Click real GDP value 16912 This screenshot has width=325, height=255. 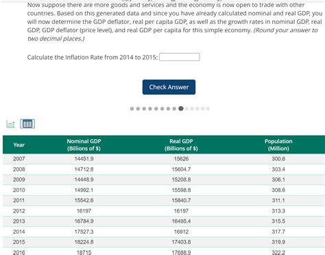coord(181,232)
